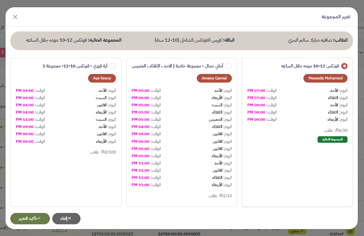Click the crown icon beside AlAfeef

click(x=350, y=232)
